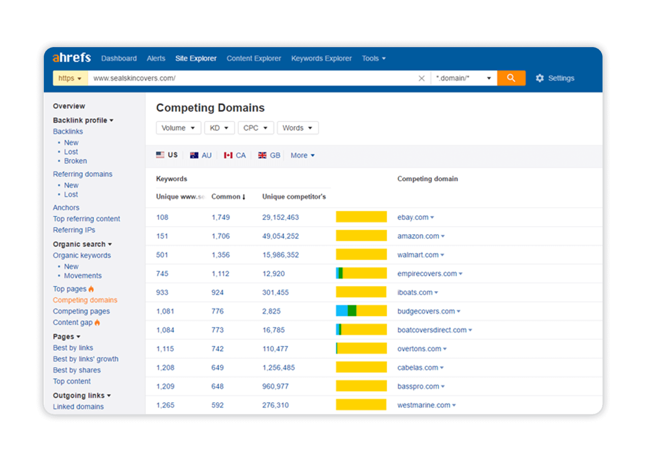Clear the URL with the X icon
The width and height of the screenshot is (647, 462).
(x=422, y=78)
